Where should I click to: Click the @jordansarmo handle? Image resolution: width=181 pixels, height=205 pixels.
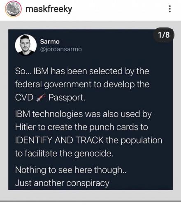[x=61, y=49]
